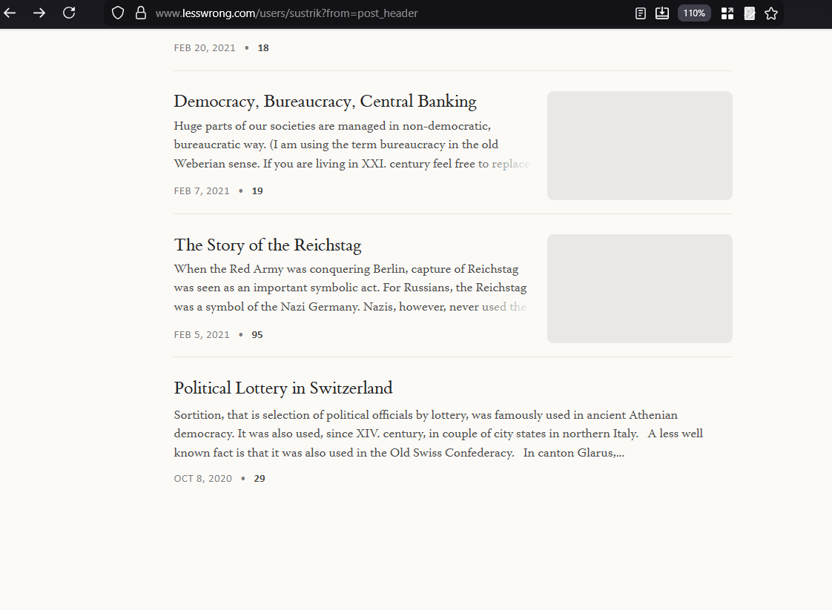Click excerpt starting 'When the Red Army'
Viewport: 832px width, 610px height.
[x=350, y=288]
